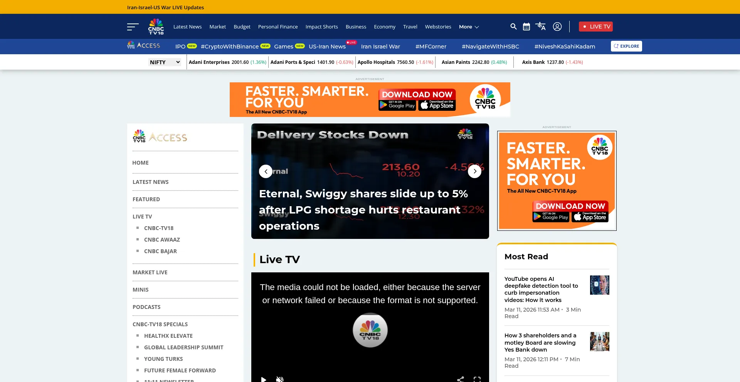
Task: Open YouTube deepfake detection article
Action: click(541, 289)
